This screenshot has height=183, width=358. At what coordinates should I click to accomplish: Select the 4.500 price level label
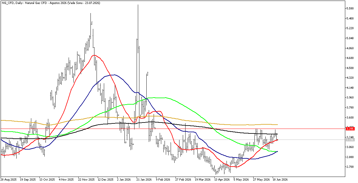350,68
